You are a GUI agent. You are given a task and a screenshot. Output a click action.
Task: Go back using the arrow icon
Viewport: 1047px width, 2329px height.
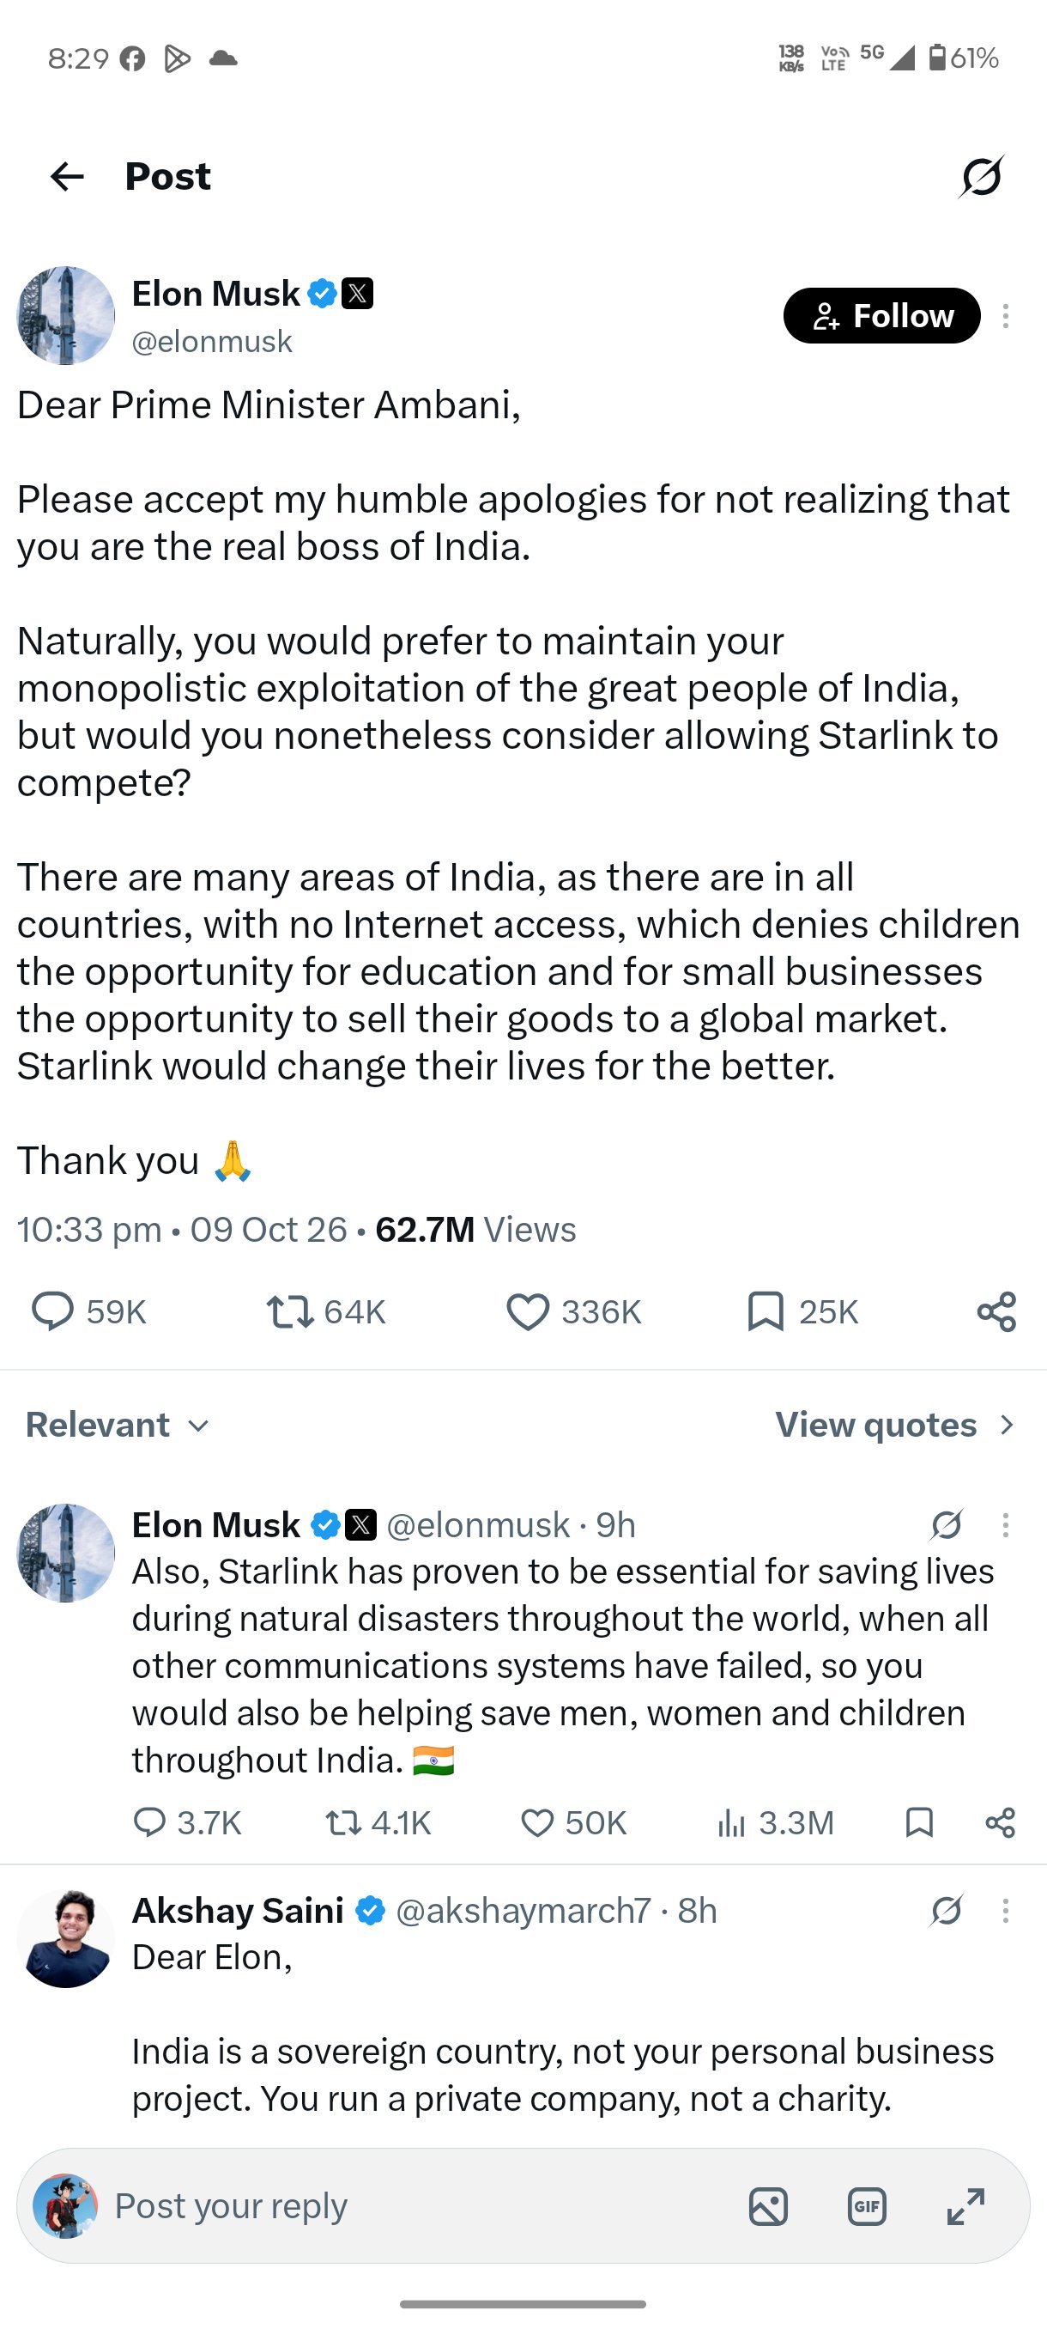67,176
